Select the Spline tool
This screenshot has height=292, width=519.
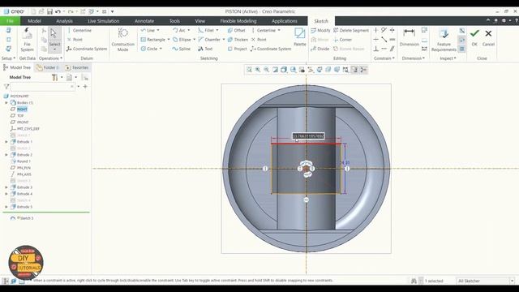click(182, 49)
